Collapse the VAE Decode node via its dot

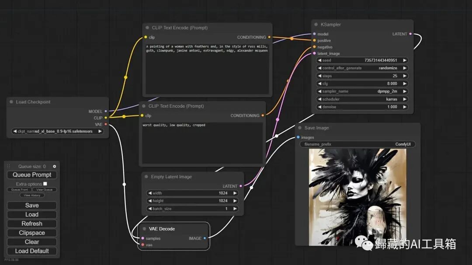145,229
